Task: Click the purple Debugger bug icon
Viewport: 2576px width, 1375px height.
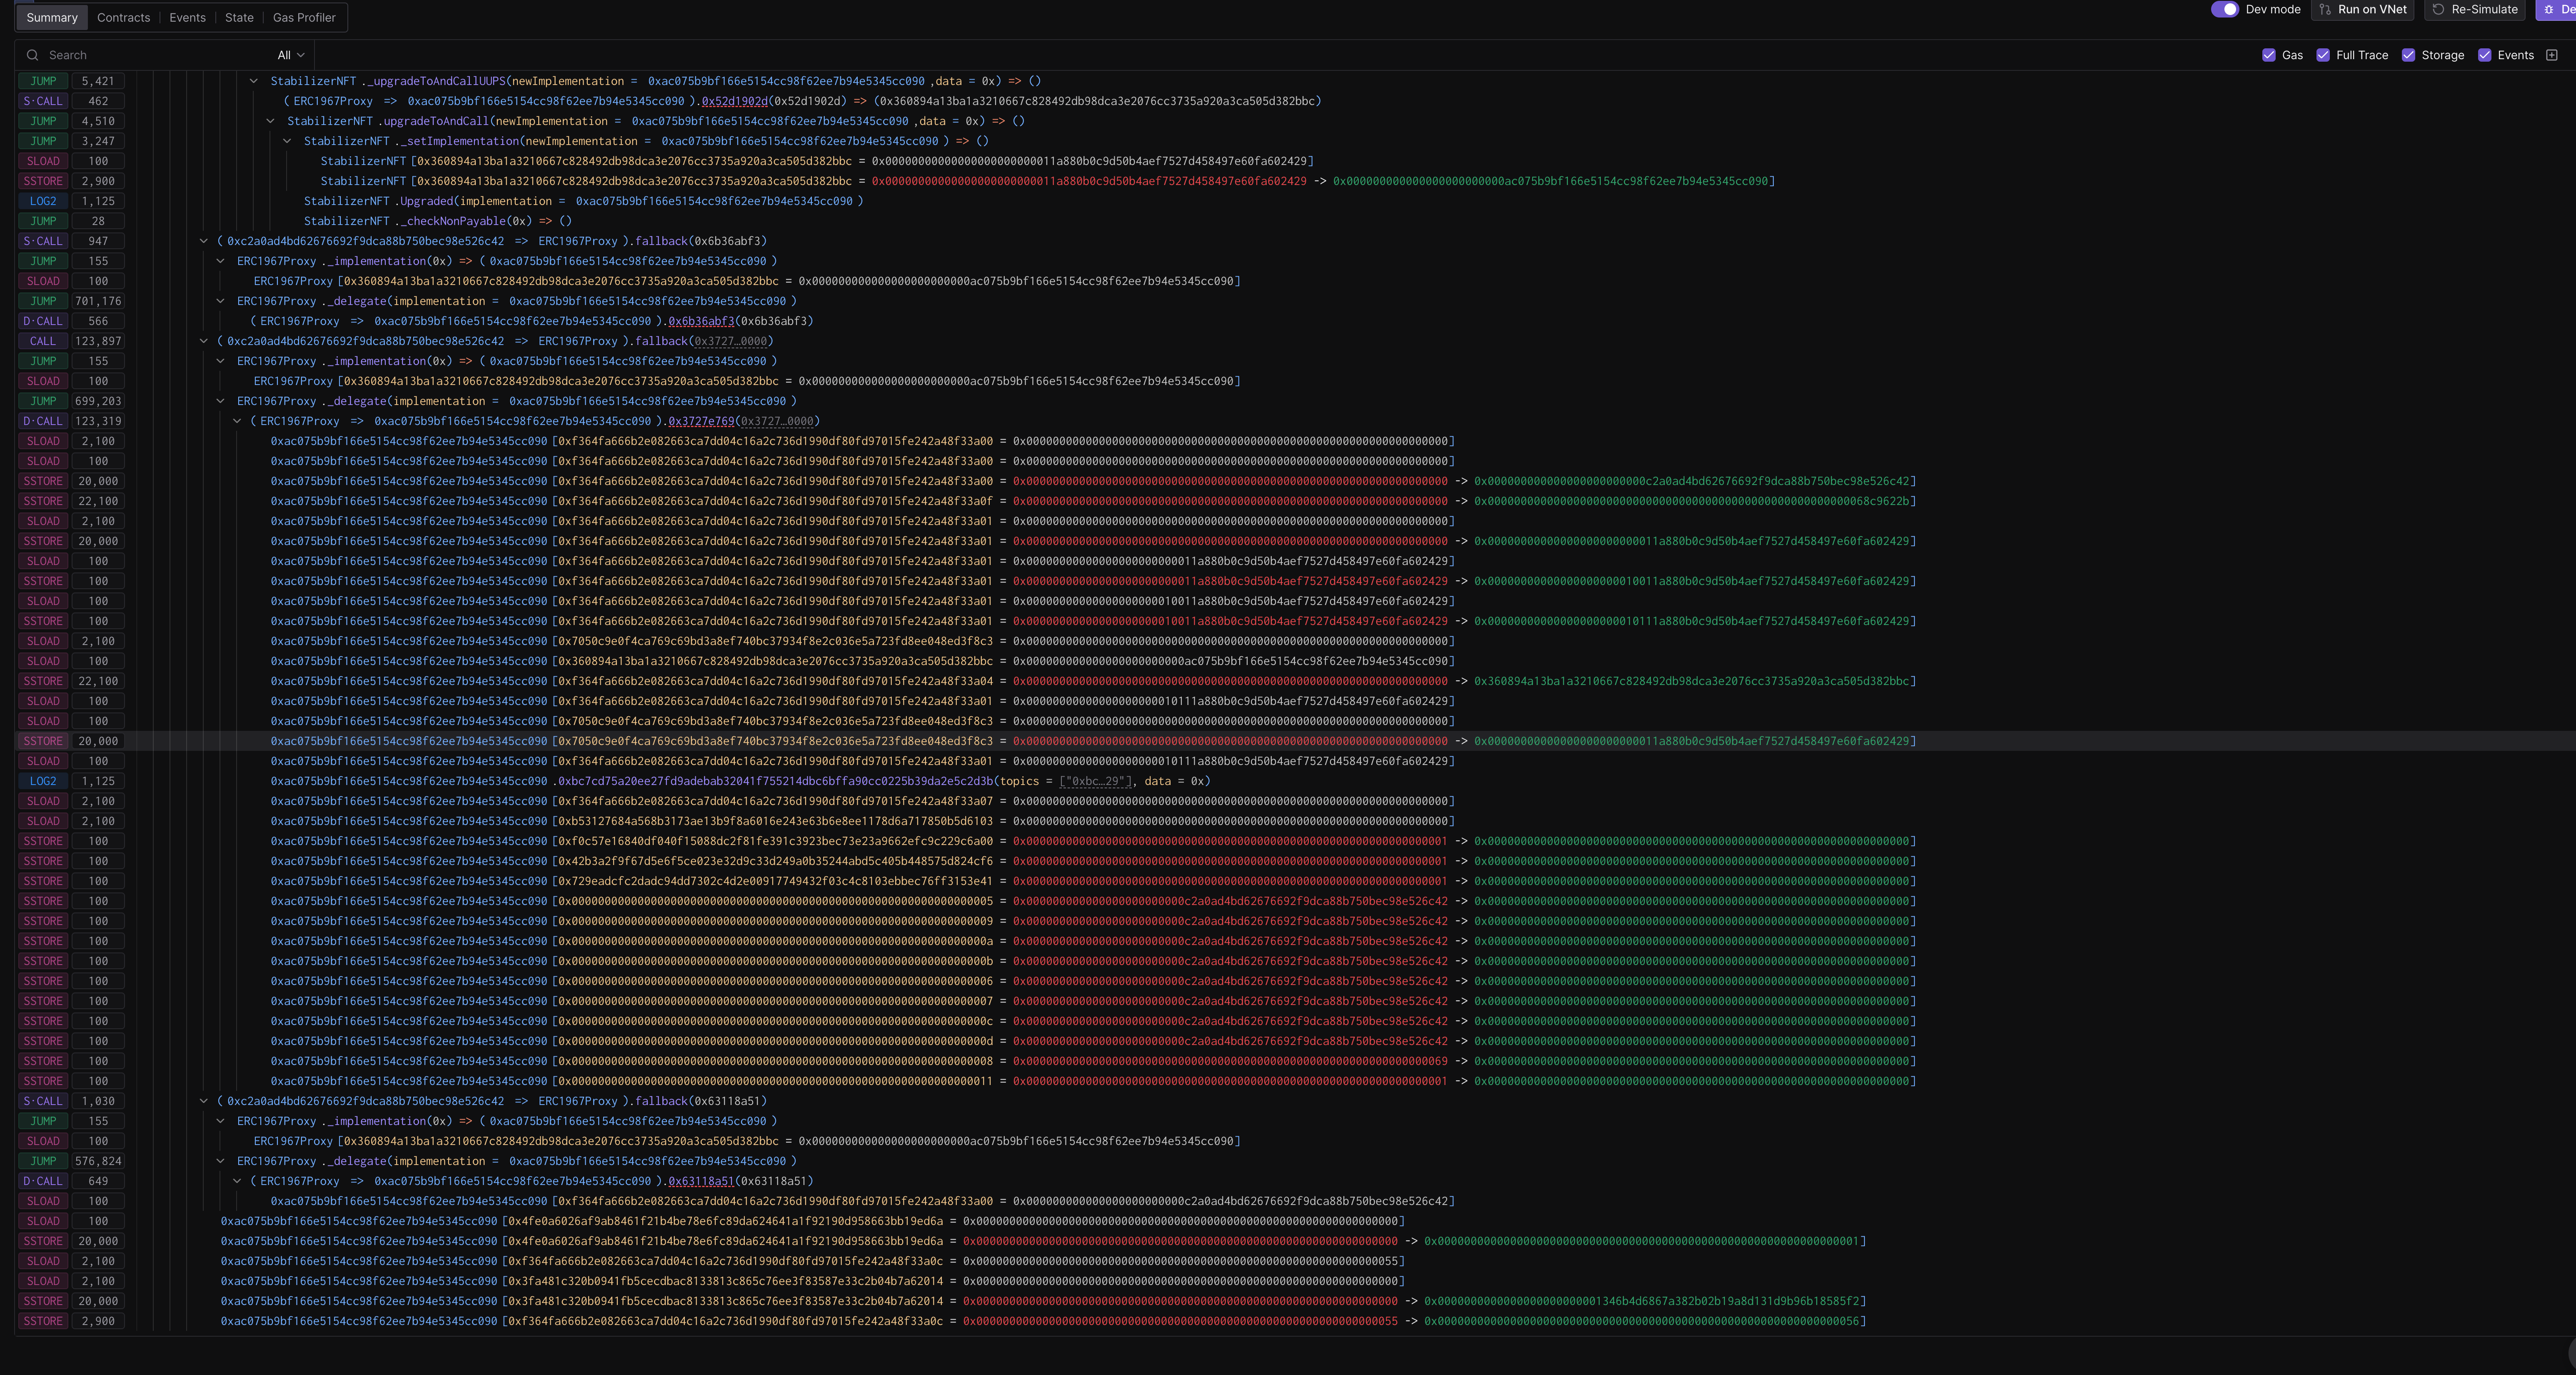Action: tap(2548, 9)
